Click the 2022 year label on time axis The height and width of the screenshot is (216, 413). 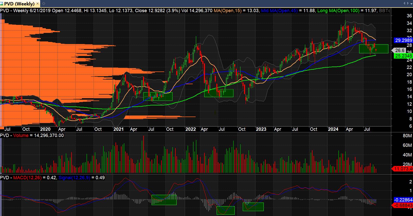pos(191,129)
